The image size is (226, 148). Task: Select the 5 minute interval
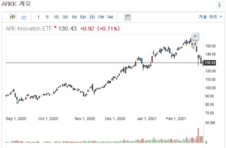click(47, 17)
